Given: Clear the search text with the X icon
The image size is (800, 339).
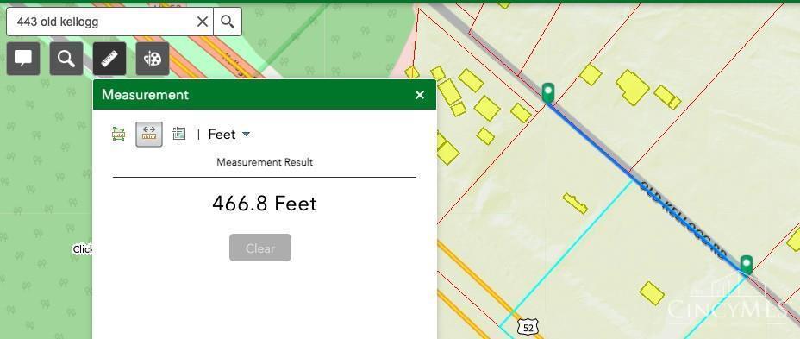Looking at the screenshot, I should (203, 22).
